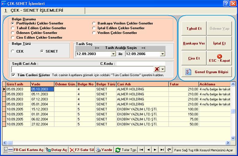
Task: Refresh the record list icon
Action: (x=169, y=150)
